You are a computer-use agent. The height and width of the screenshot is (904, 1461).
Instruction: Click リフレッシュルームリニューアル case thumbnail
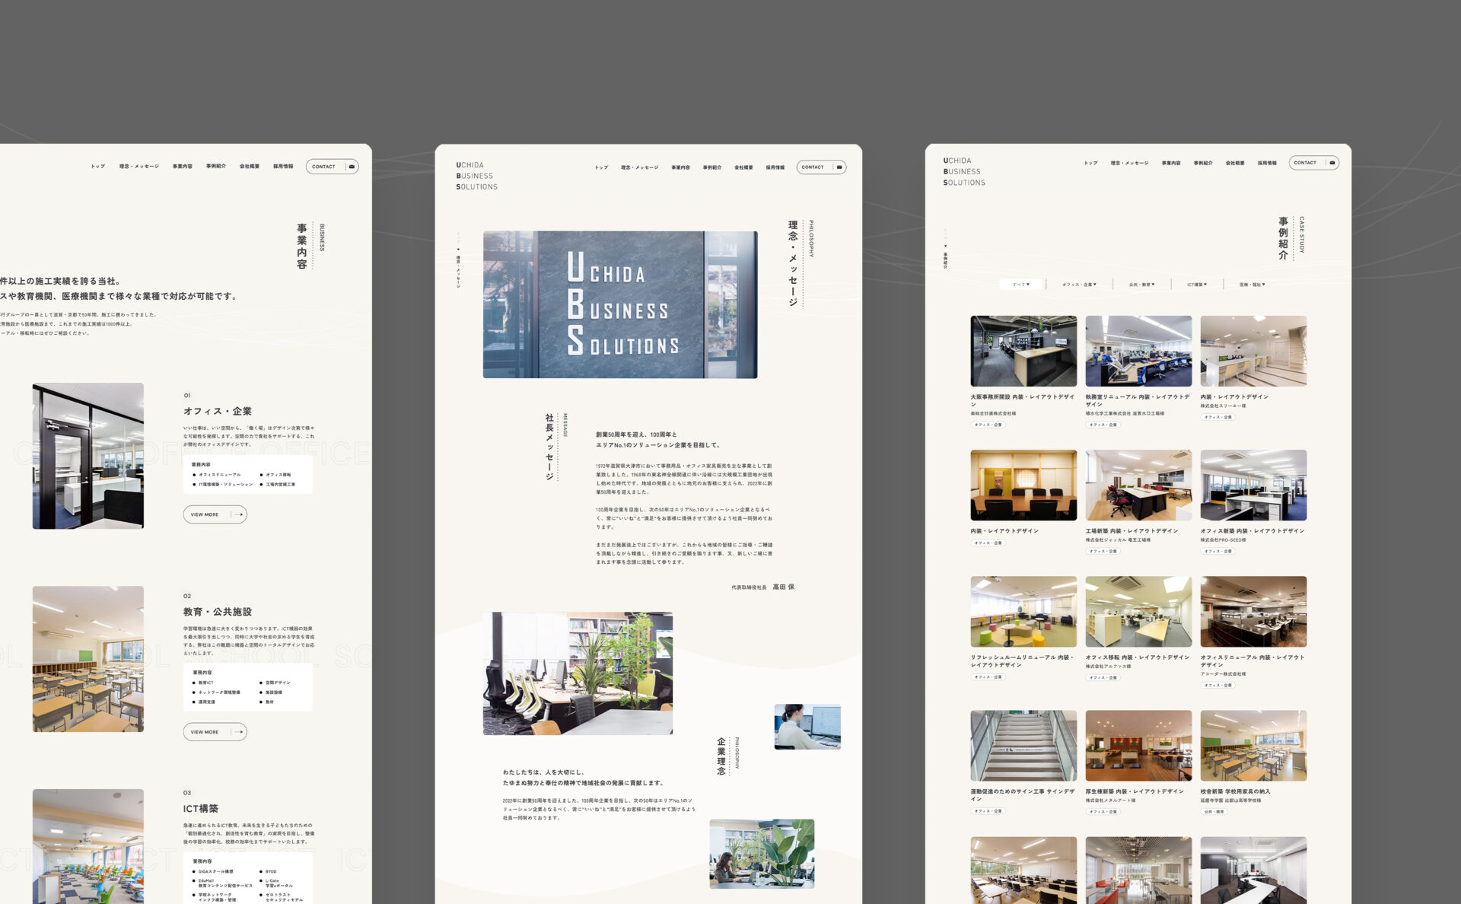(1023, 612)
